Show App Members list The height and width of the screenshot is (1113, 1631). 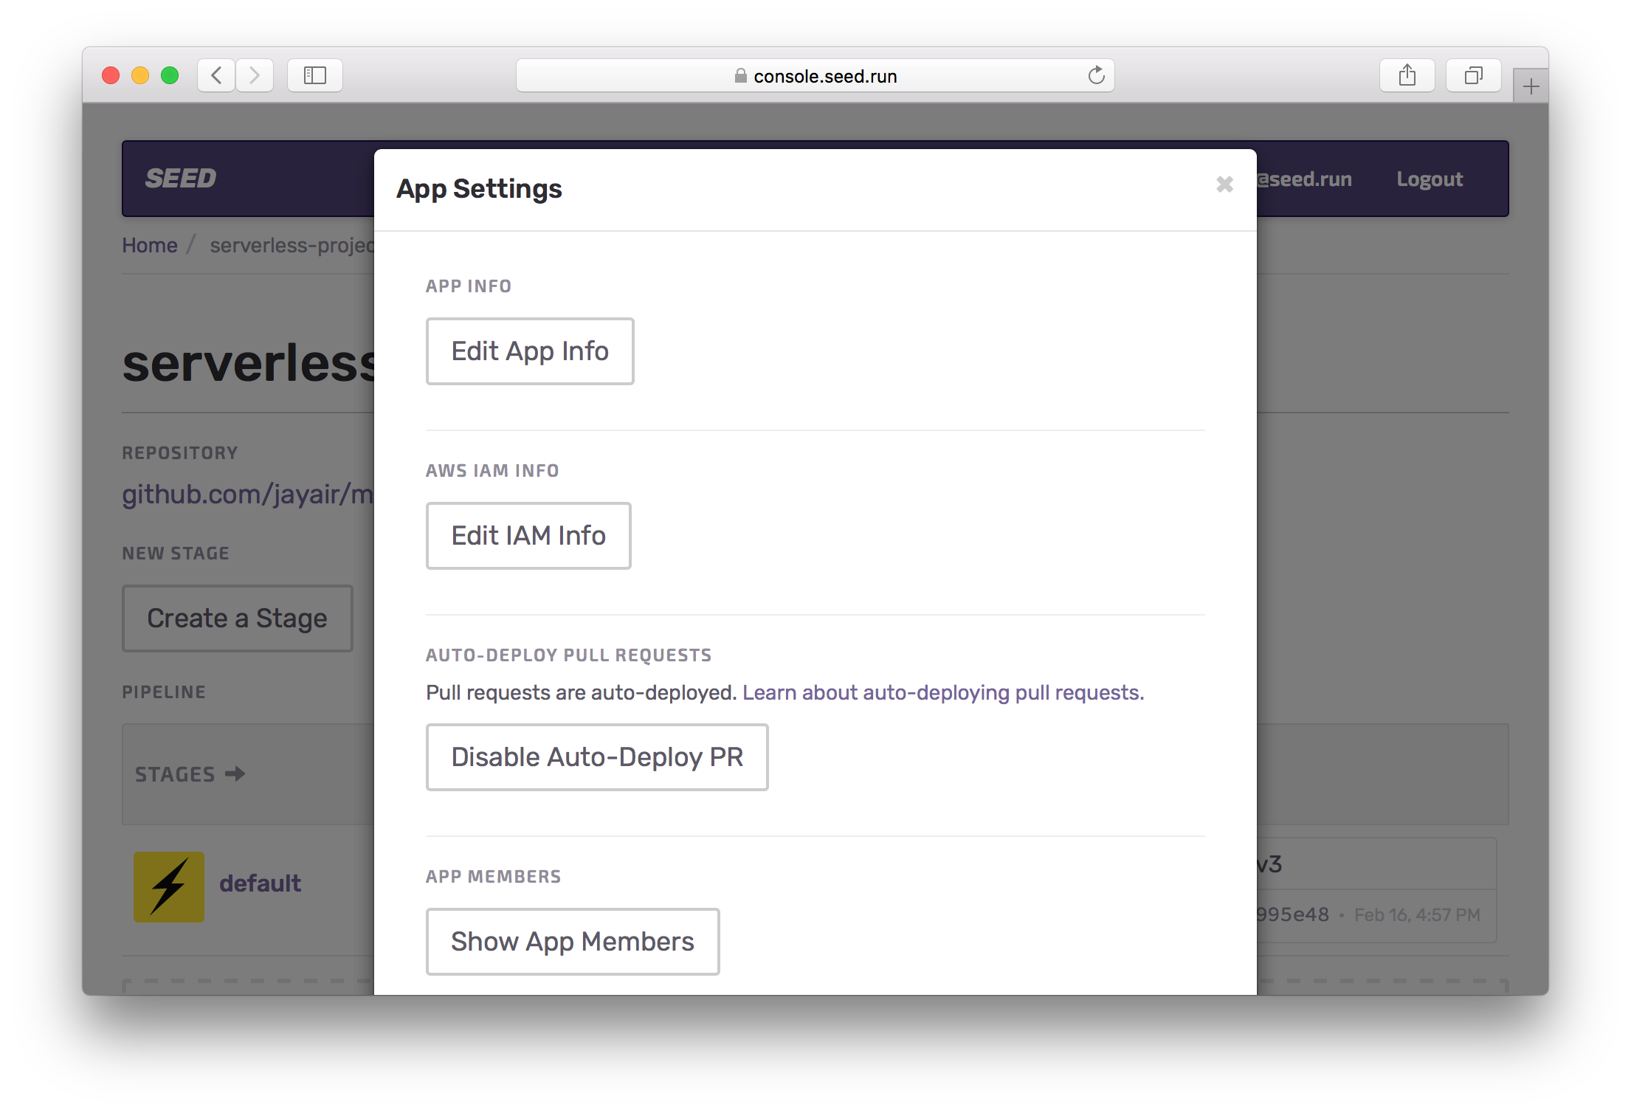(572, 942)
